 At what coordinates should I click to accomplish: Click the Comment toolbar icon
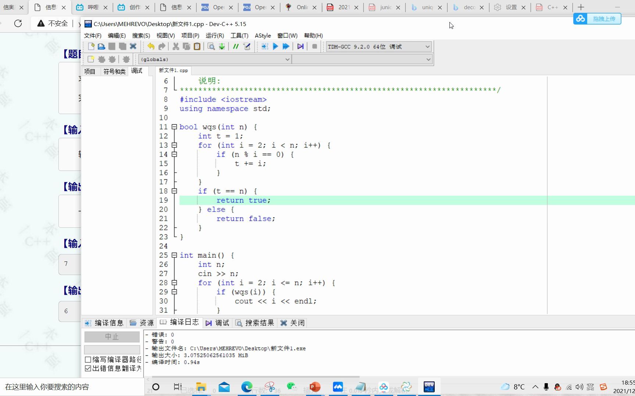(236, 46)
